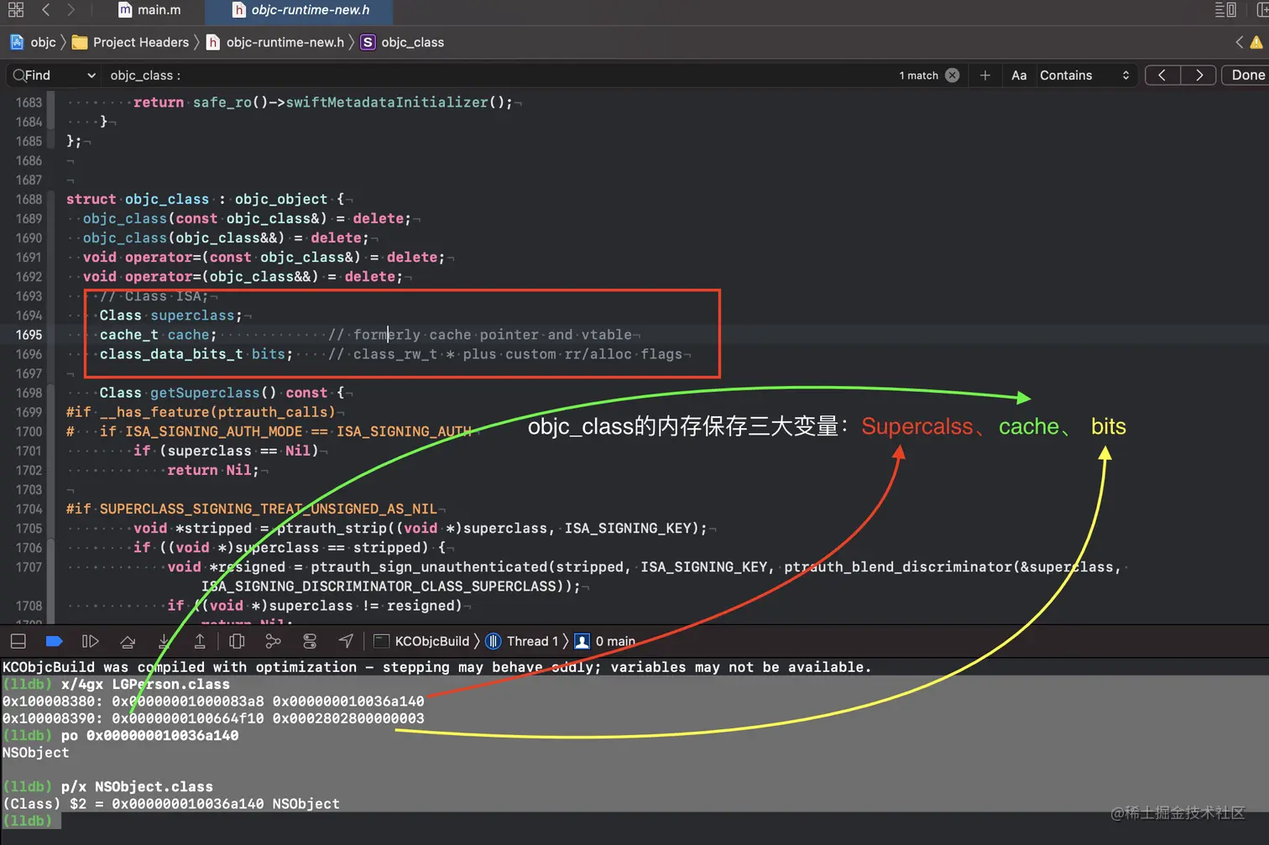Image resolution: width=1269 pixels, height=845 pixels.
Task: Click console value '0x0002802800000003'
Action: click(x=348, y=718)
